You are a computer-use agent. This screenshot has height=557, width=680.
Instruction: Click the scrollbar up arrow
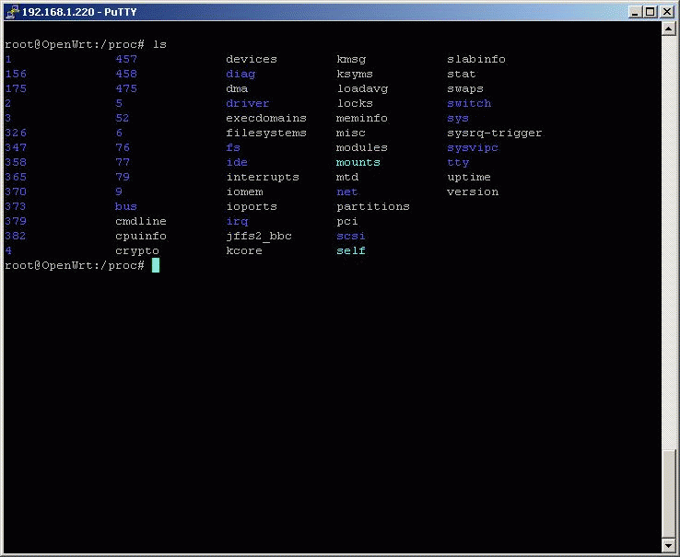(x=668, y=29)
